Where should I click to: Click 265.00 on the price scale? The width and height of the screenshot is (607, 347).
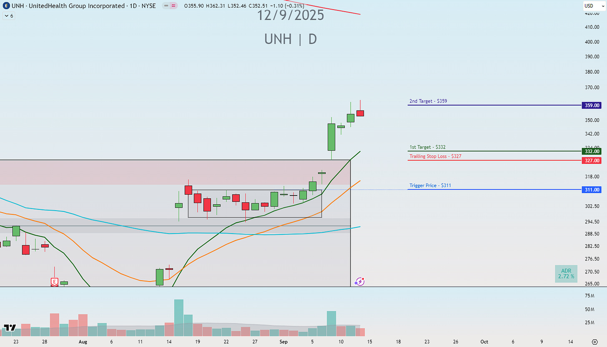tap(592, 284)
